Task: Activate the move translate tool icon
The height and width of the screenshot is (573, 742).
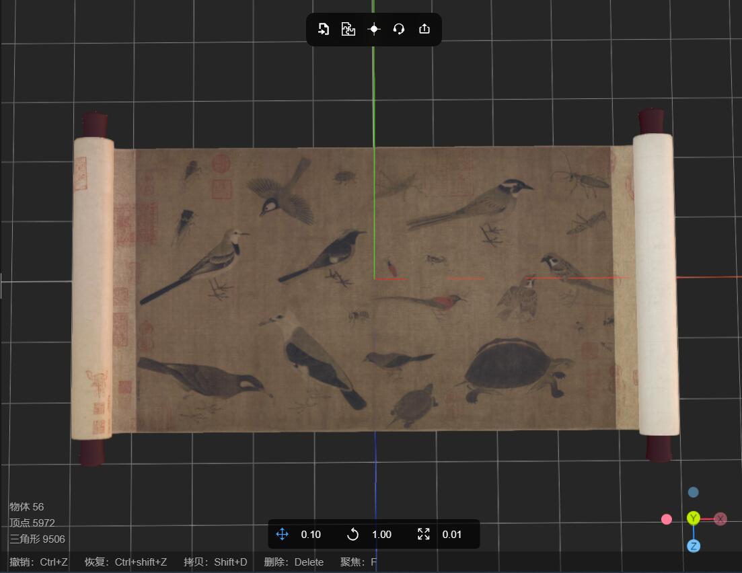Action: pos(282,534)
